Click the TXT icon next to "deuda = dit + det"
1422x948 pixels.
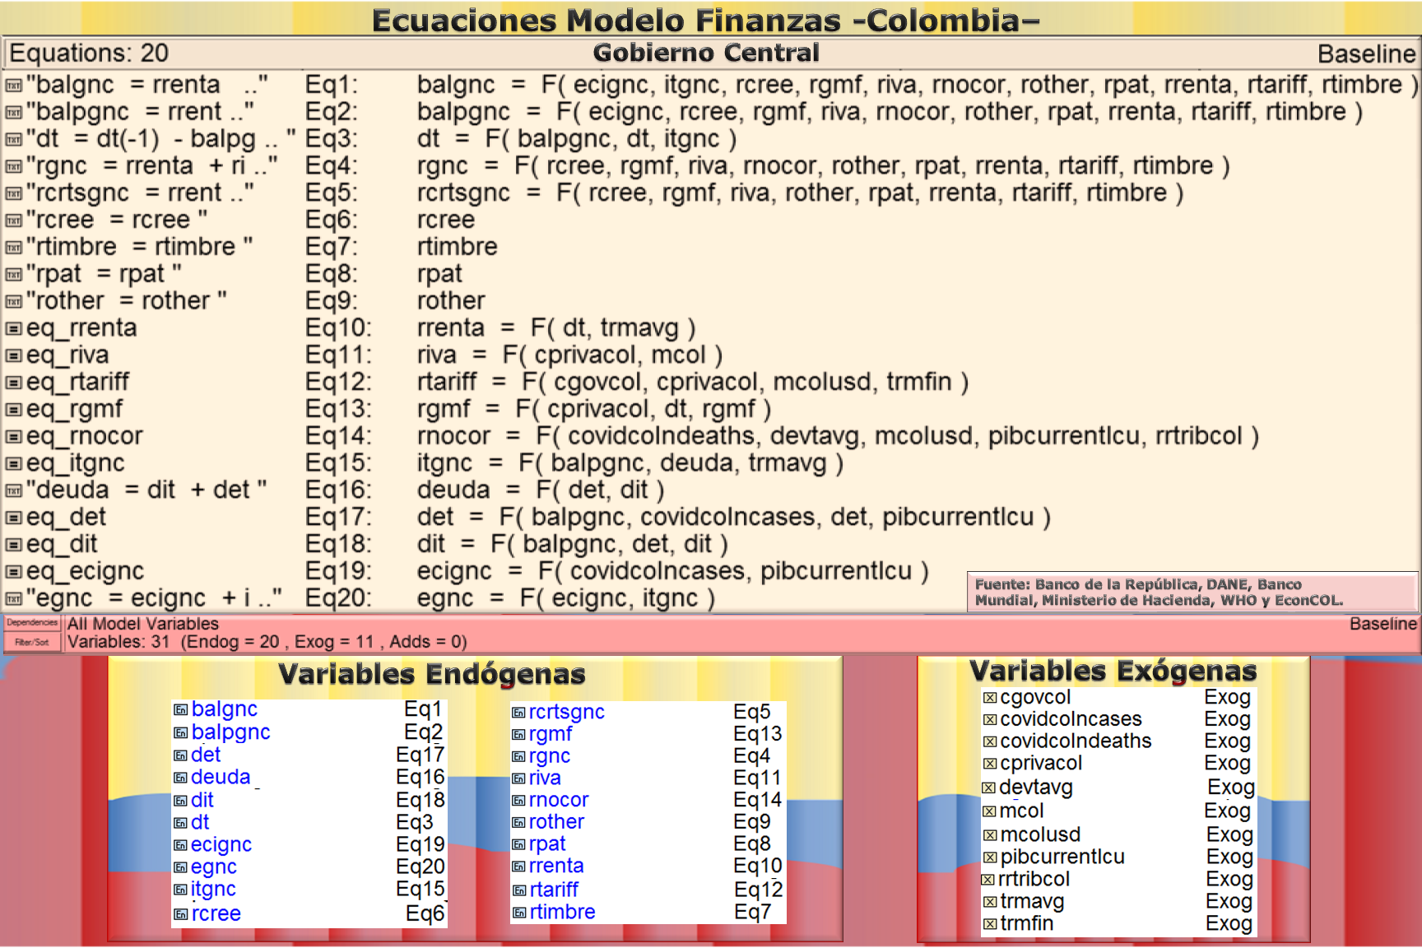coord(13,491)
